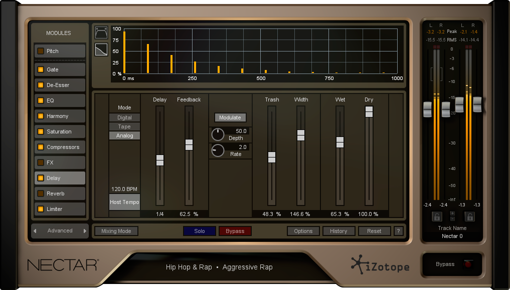The height and width of the screenshot is (290, 510).
Task: Open help with the question mark button
Action: (399, 231)
